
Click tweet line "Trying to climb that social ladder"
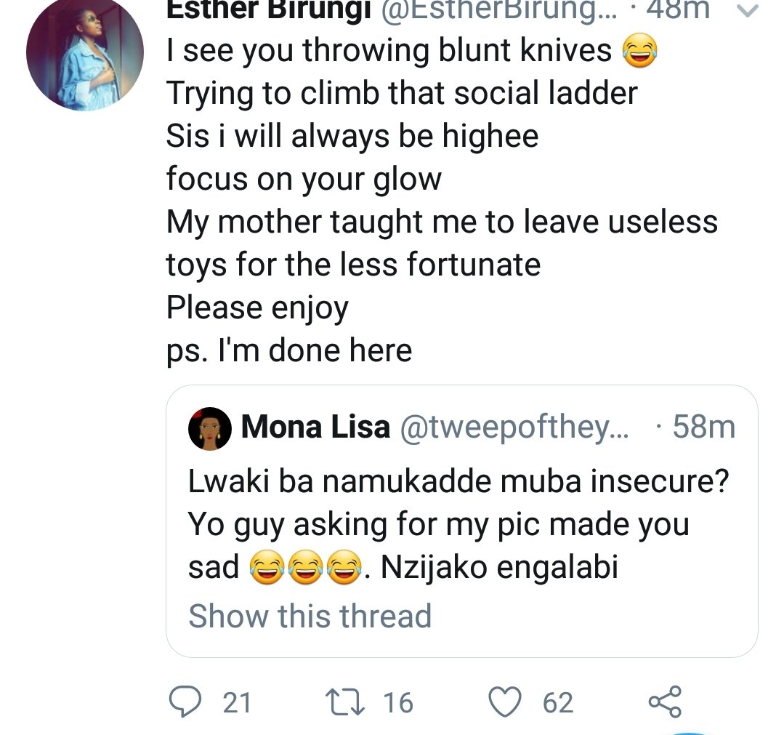click(x=402, y=92)
